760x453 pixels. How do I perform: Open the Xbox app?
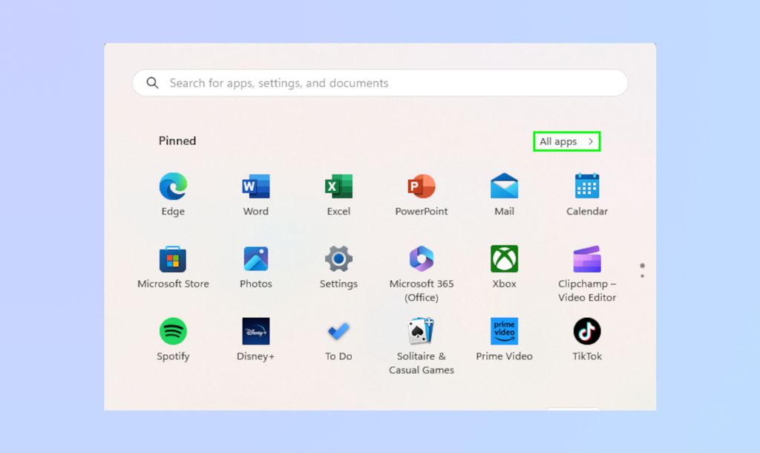pyautogui.click(x=504, y=260)
